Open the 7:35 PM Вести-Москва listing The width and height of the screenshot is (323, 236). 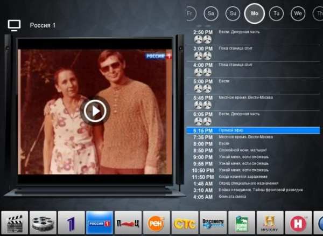(253, 137)
